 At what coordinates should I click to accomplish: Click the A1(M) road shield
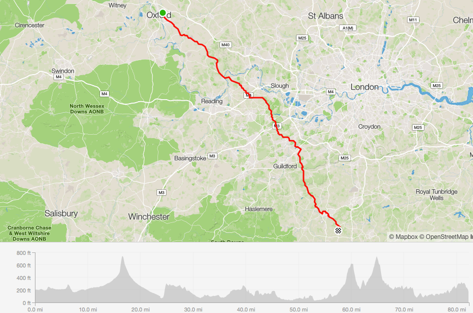tap(348, 28)
